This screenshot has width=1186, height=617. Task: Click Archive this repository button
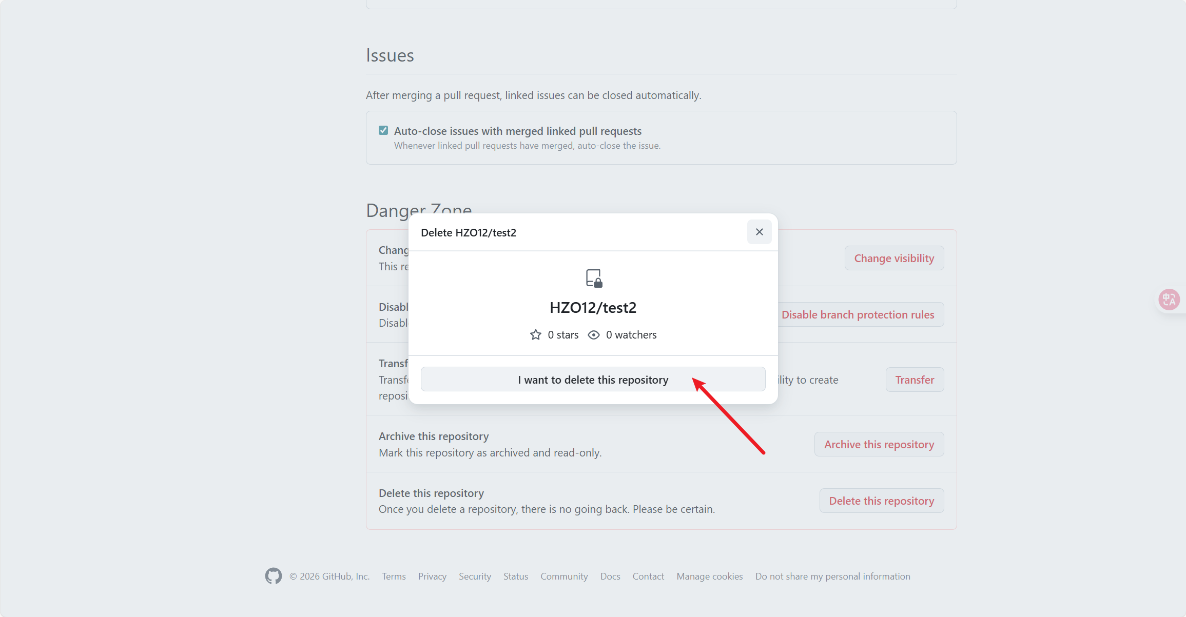coord(879,444)
